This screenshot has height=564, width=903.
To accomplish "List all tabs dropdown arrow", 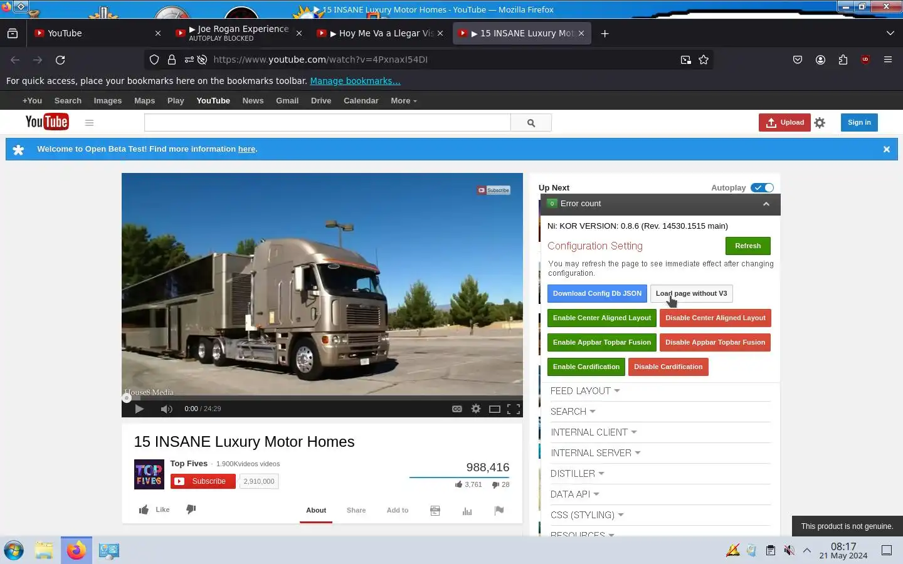I will [890, 33].
